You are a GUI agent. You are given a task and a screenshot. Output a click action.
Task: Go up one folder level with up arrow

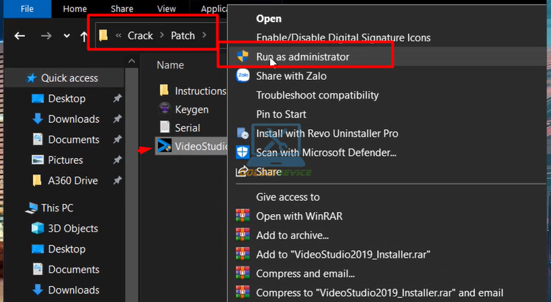(x=83, y=36)
